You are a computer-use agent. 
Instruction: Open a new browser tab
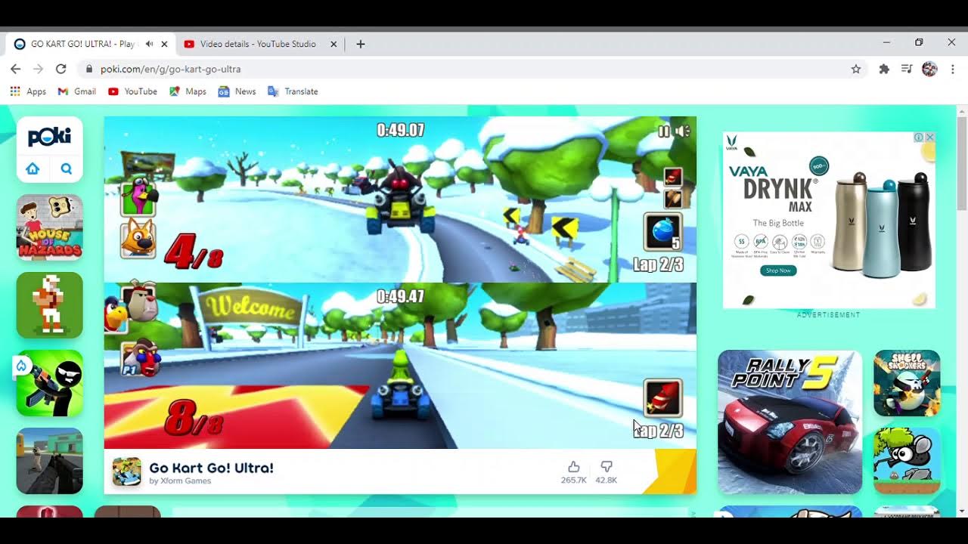point(361,44)
